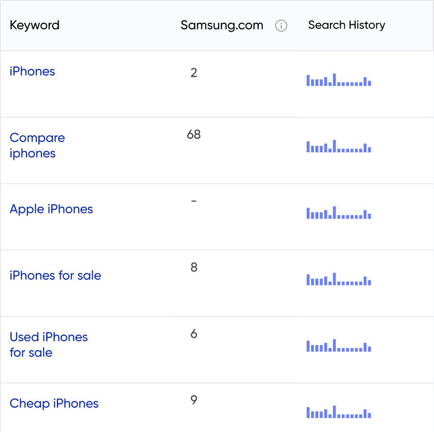434x432 pixels.
Task: Select the ranking value 68 for Compare iphones
Action: click(x=194, y=135)
